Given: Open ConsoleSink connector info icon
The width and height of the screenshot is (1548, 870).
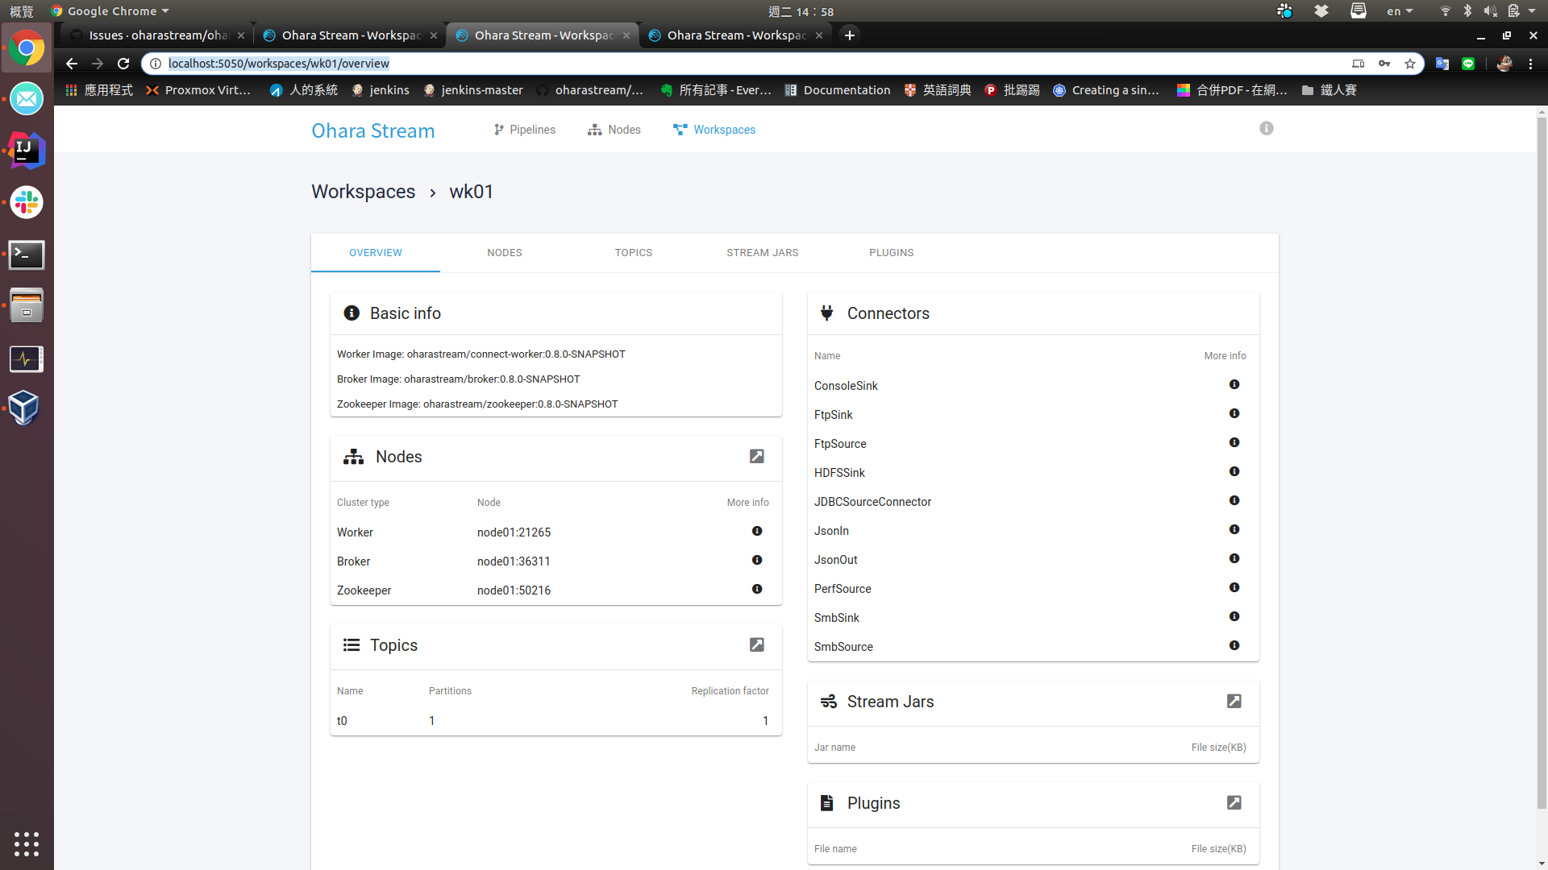Looking at the screenshot, I should tap(1234, 385).
